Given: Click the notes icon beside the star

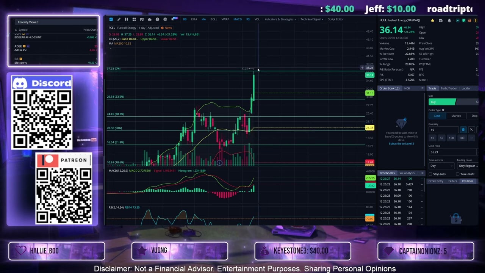Looking at the screenshot, I should point(441,20).
